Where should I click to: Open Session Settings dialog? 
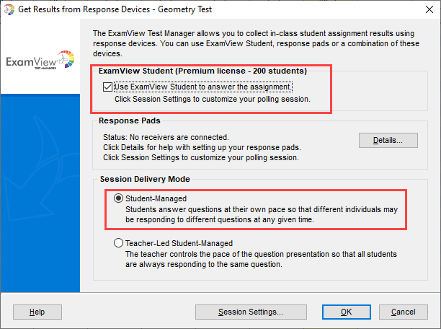(251, 312)
